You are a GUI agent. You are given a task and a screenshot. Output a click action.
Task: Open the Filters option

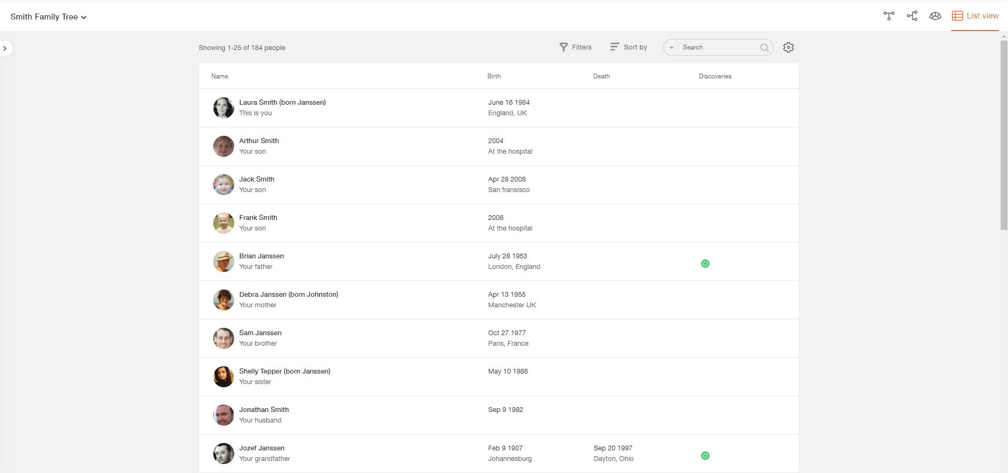(x=575, y=47)
